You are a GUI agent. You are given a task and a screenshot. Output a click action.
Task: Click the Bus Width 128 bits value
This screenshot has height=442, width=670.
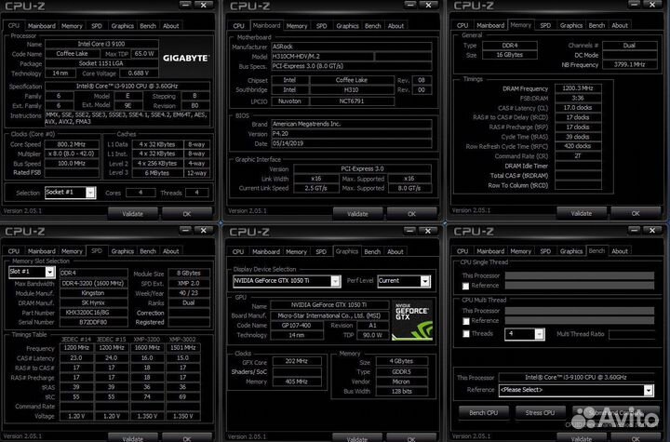click(x=402, y=391)
